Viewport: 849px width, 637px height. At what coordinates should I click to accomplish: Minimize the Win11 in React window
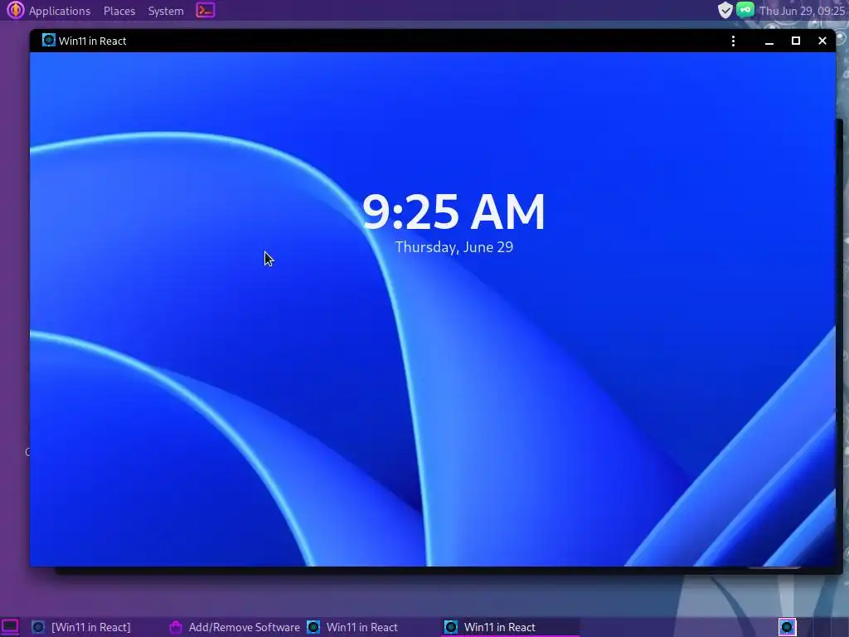769,41
